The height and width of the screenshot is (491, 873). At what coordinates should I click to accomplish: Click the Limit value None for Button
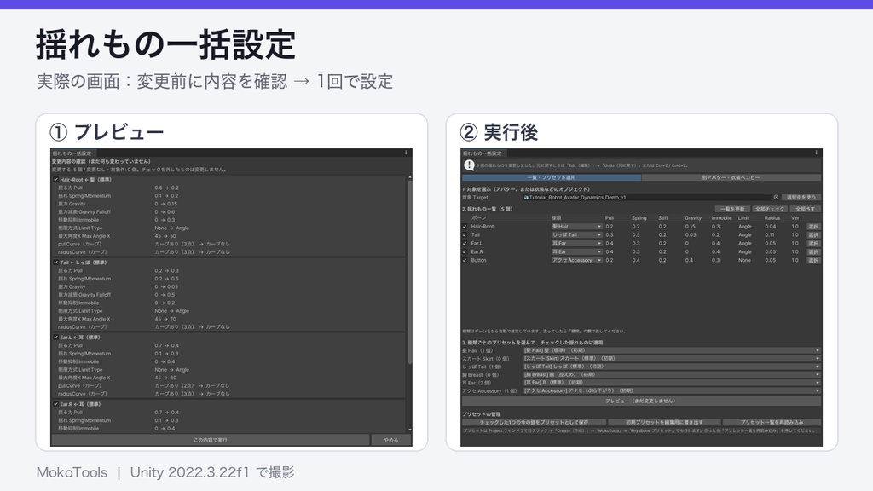pyautogui.click(x=744, y=260)
